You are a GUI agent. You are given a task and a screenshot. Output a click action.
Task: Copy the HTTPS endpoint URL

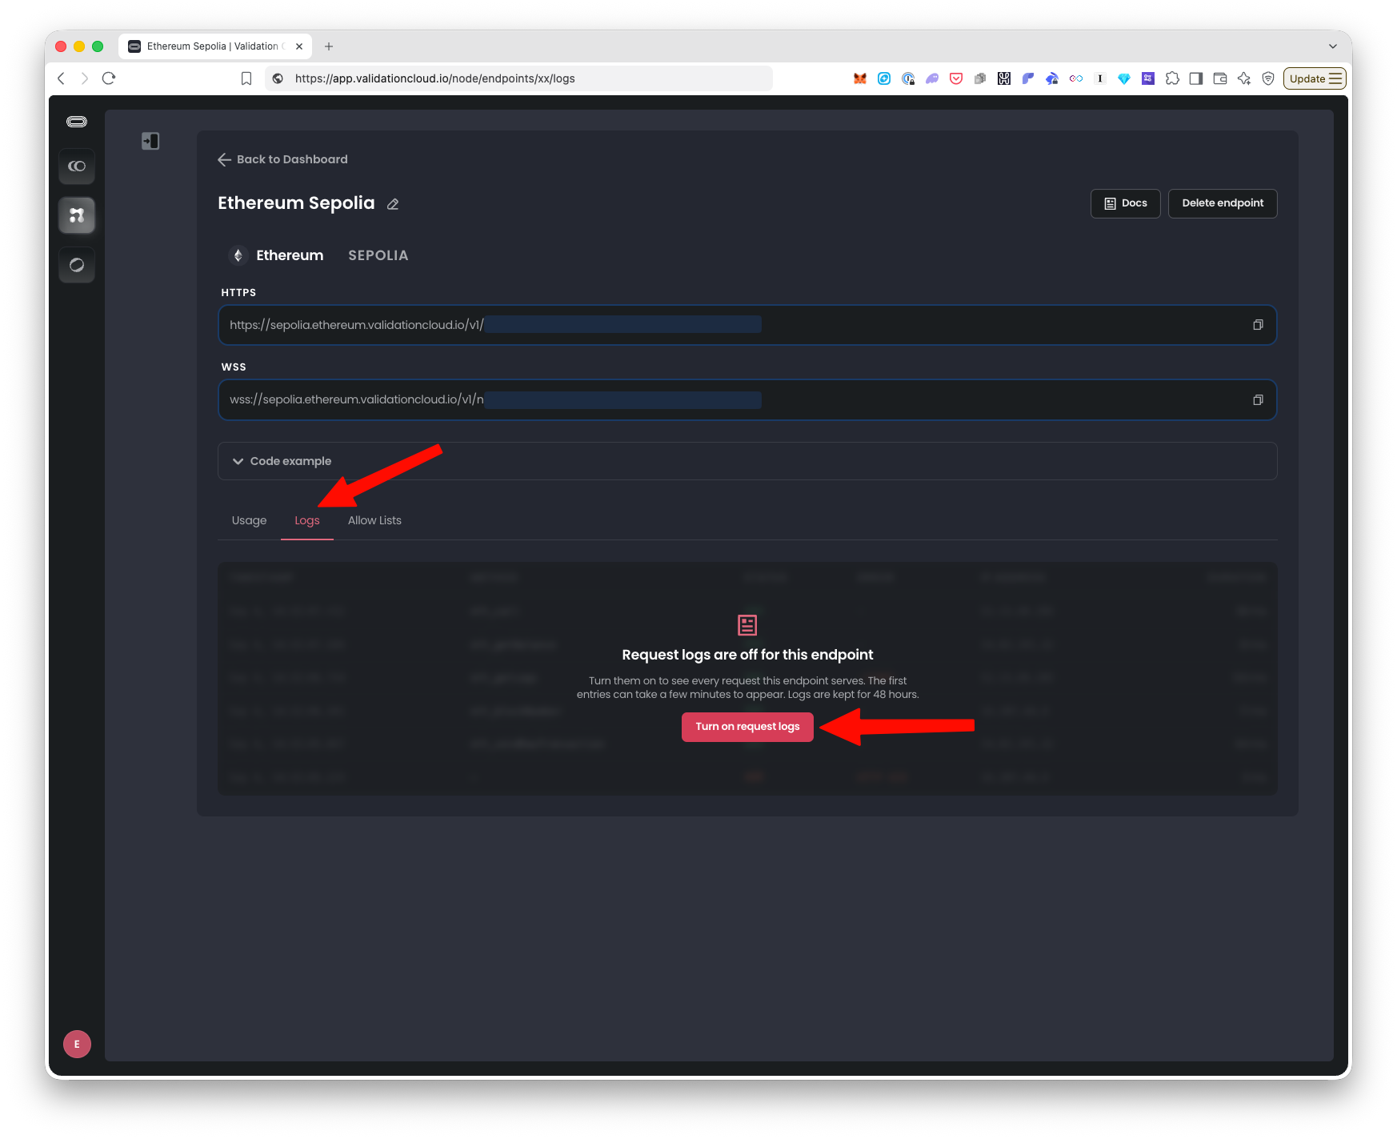tap(1258, 325)
